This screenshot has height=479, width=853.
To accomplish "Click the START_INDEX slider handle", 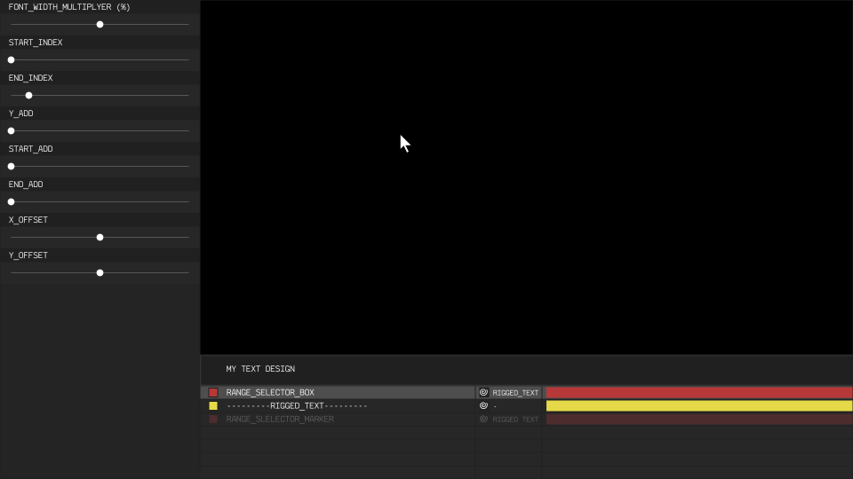I will tap(11, 59).
